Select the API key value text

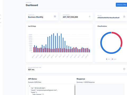(108, 18)
